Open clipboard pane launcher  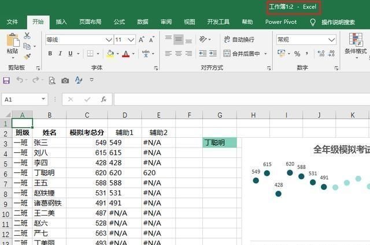coord(38,68)
